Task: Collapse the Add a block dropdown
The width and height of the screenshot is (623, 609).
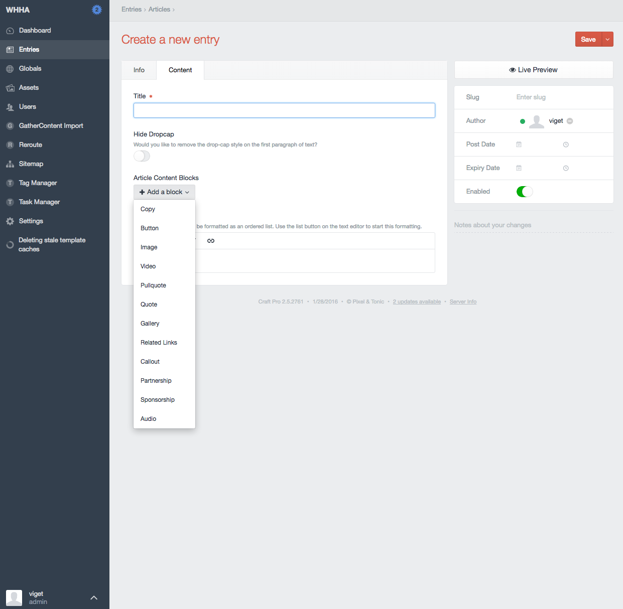Action: 164,192
